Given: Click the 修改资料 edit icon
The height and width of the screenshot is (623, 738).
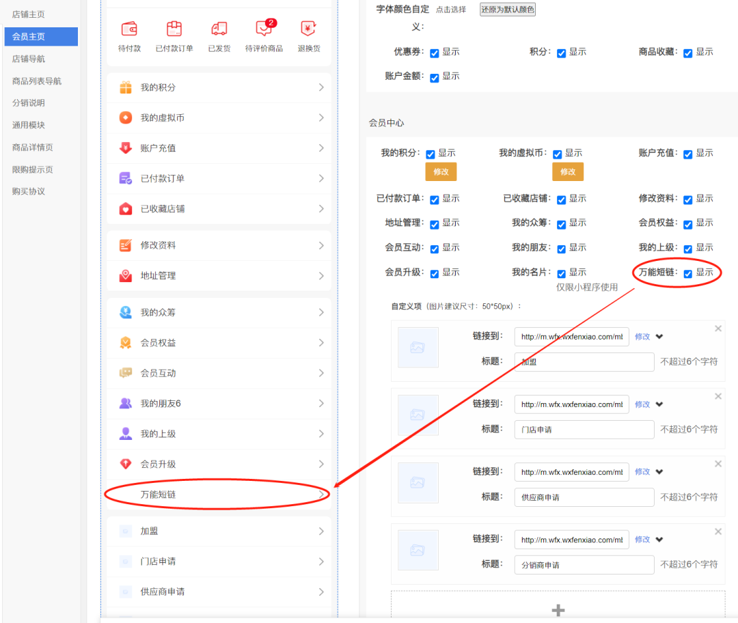Looking at the screenshot, I should (126, 245).
